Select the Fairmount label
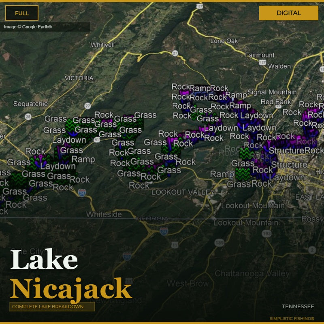Image resolution: width=324 pixels, height=324 pixels. [x=260, y=55]
